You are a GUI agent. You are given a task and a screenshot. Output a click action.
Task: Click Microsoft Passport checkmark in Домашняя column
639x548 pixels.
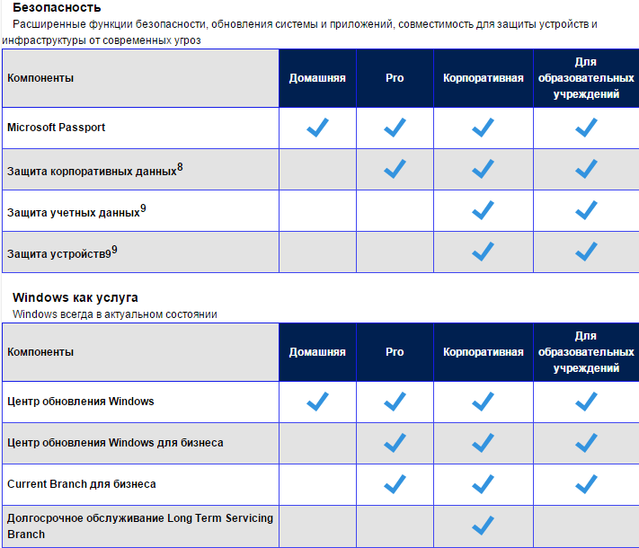point(317,128)
